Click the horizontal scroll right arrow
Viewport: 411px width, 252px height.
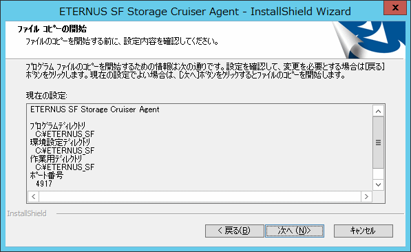tap(366, 196)
